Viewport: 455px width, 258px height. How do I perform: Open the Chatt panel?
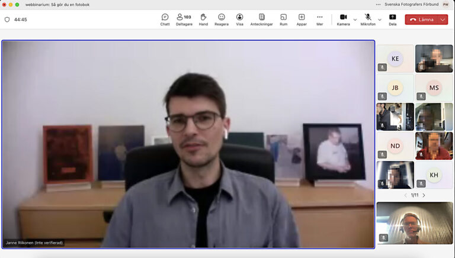pyautogui.click(x=165, y=20)
